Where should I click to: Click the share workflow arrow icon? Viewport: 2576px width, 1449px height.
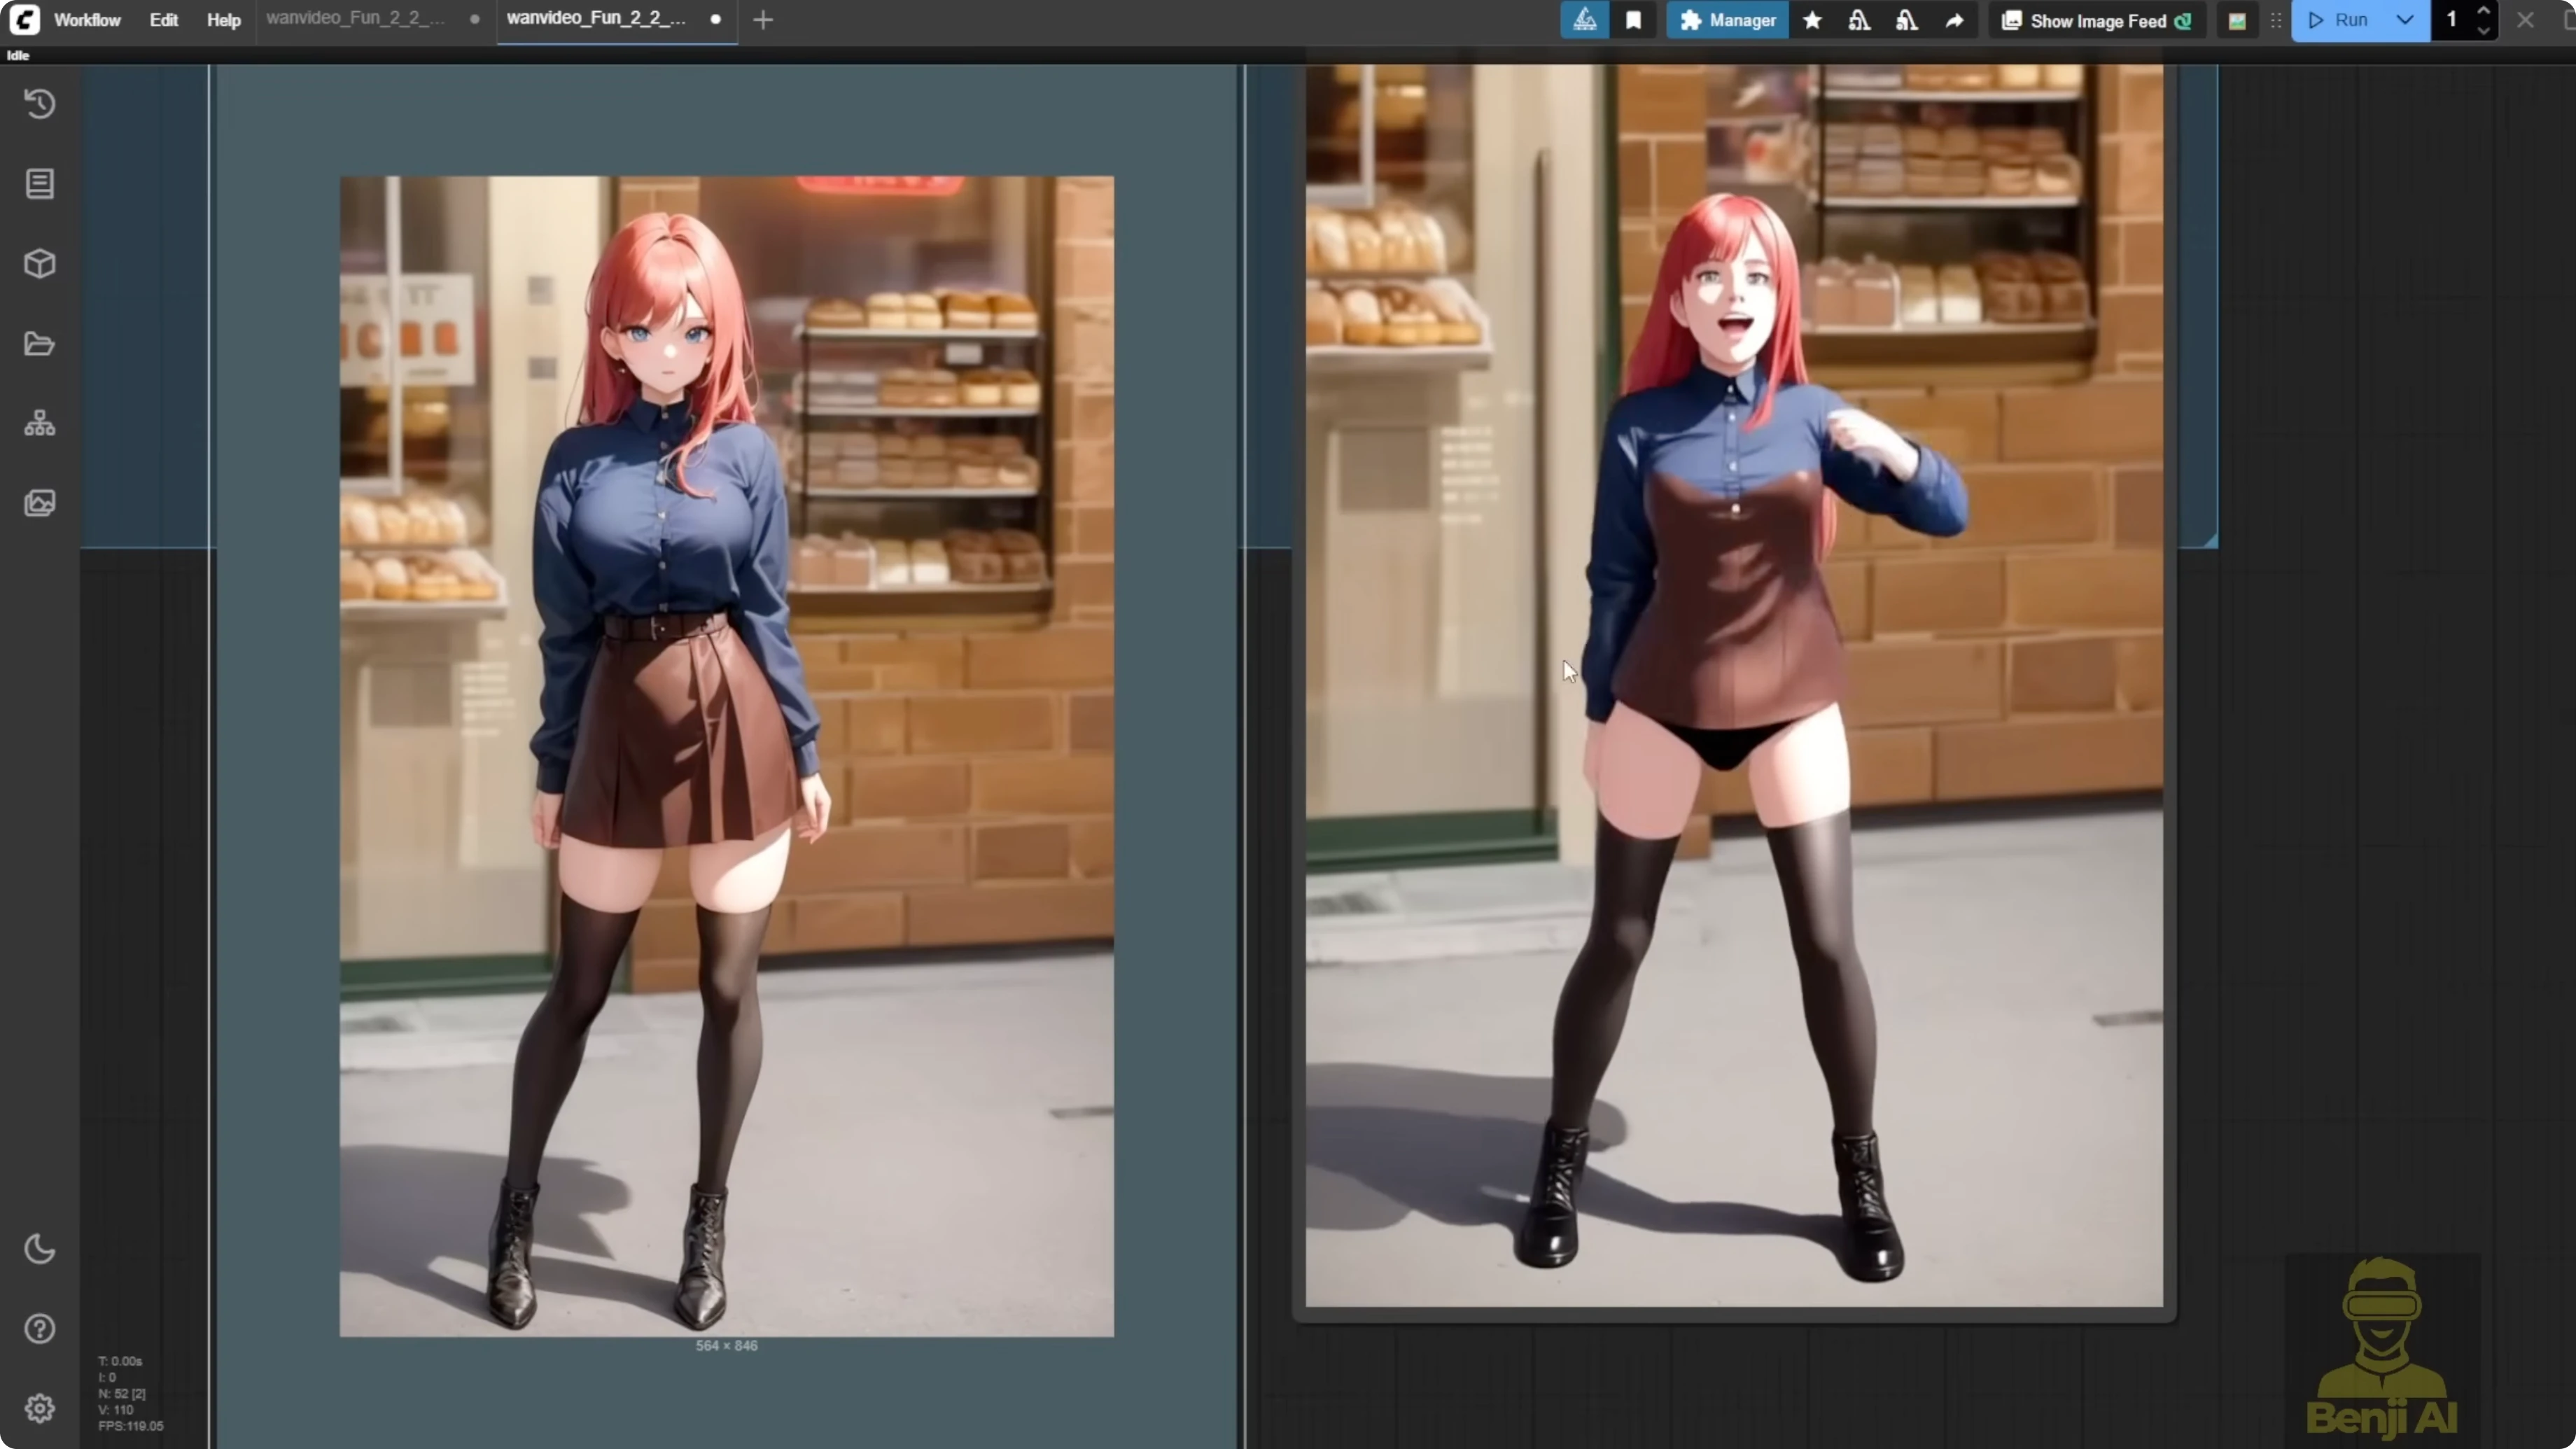point(1954,20)
